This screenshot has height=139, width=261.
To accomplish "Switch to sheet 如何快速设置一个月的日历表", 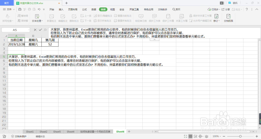I will click(95, 131).
